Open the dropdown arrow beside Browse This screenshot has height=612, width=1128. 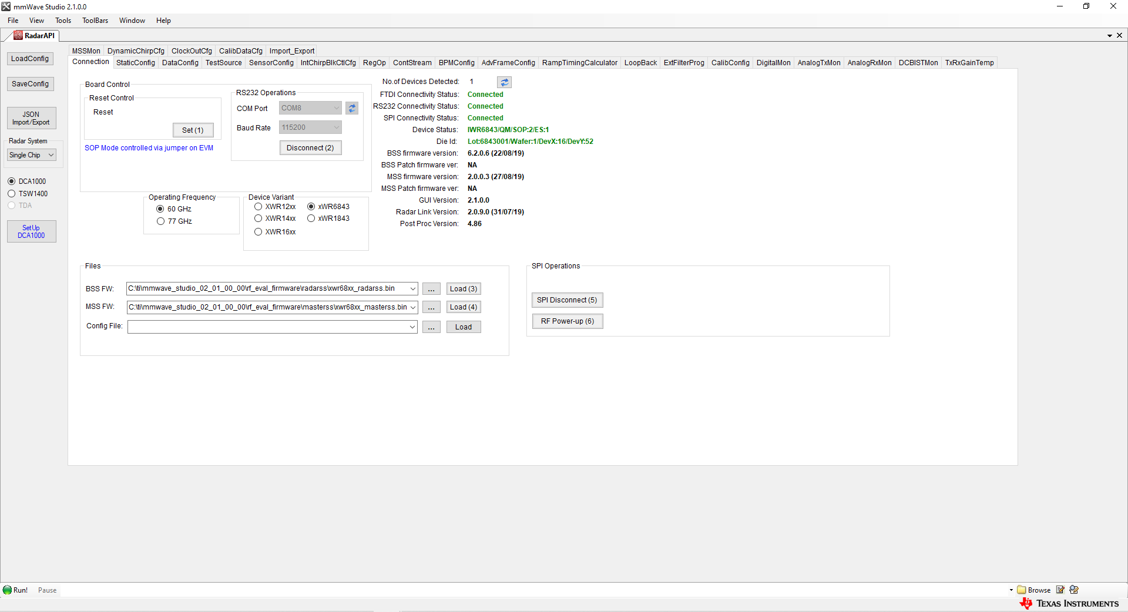pos(1011,590)
